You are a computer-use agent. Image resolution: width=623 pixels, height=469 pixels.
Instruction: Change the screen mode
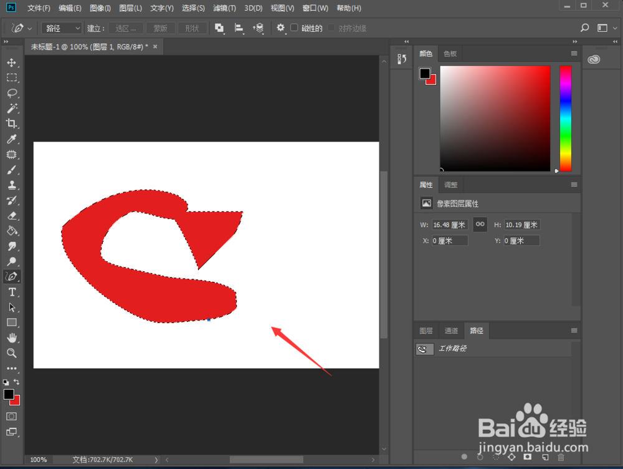tap(11, 432)
